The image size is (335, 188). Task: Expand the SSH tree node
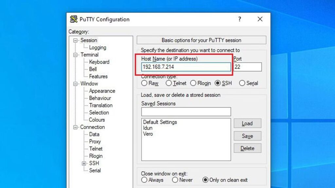pyautogui.click(x=84, y=163)
